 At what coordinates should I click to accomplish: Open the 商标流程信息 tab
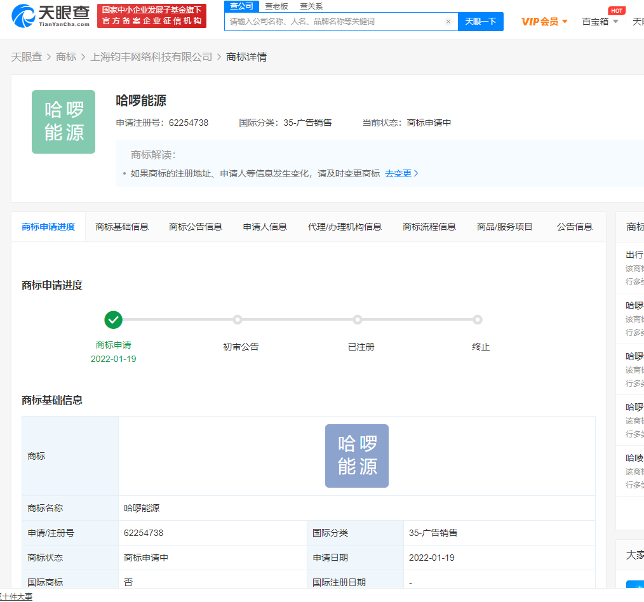(x=429, y=227)
